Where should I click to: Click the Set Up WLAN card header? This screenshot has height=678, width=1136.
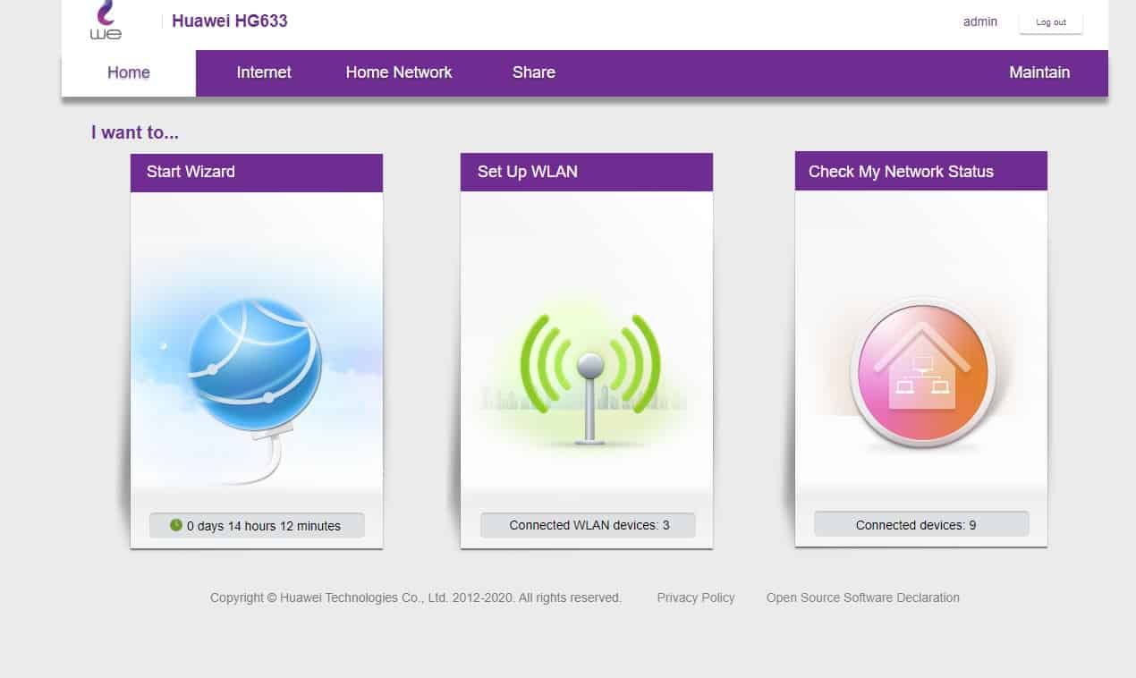(x=587, y=172)
